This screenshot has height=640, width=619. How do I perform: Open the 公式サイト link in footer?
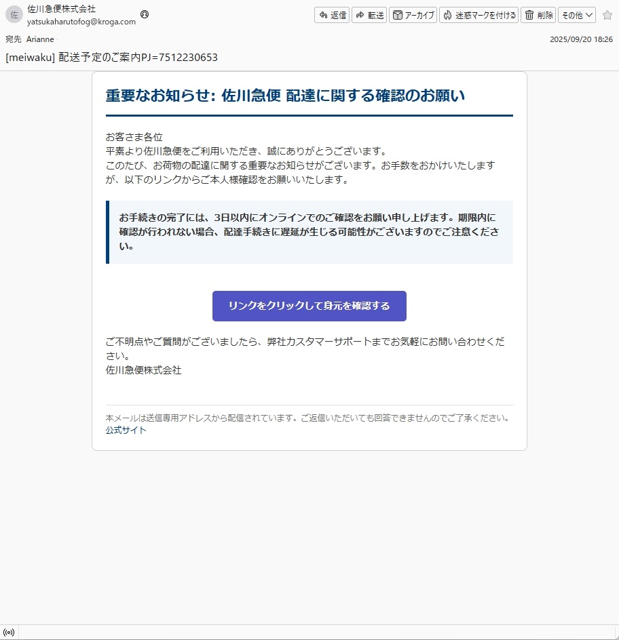pos(126,430)
